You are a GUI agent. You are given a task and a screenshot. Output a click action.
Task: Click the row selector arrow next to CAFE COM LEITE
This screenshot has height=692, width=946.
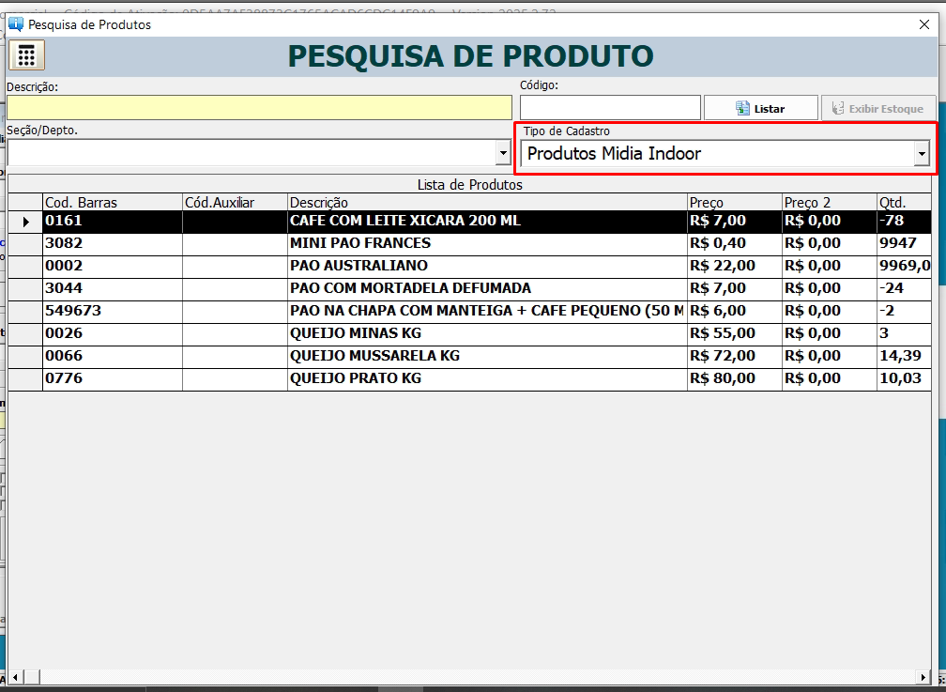click(25, 223)
